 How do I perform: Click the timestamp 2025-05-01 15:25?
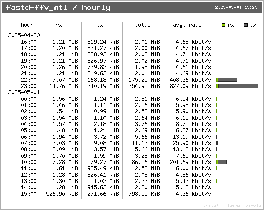[236, 7]
